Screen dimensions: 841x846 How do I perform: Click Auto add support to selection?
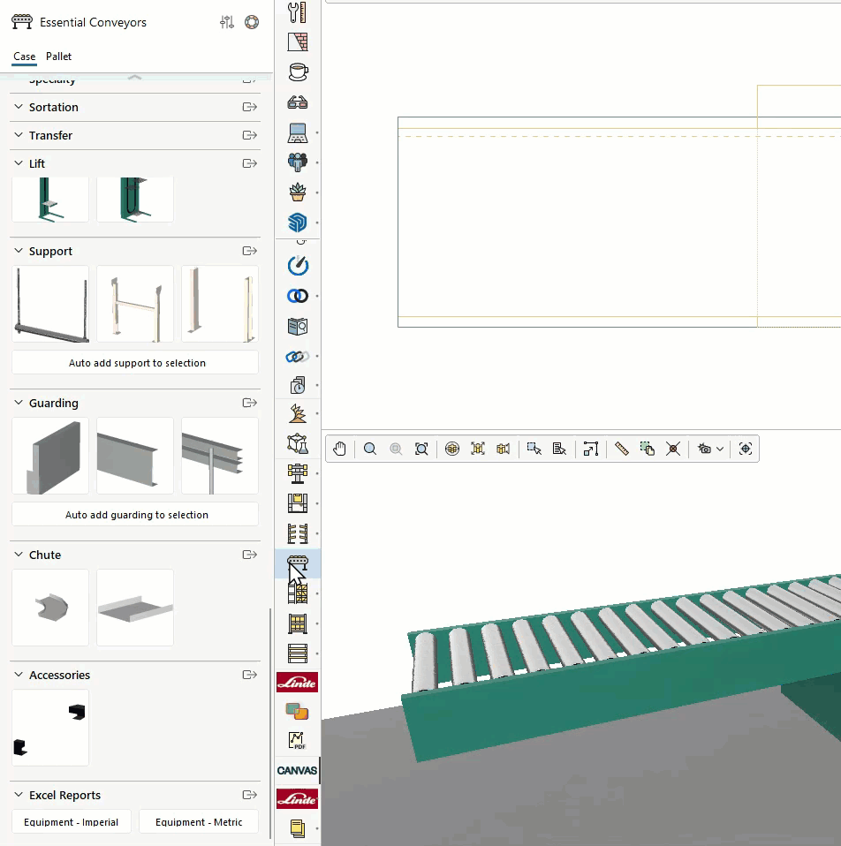135,363
